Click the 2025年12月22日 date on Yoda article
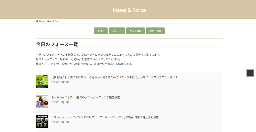 click(x=60, y=82)
